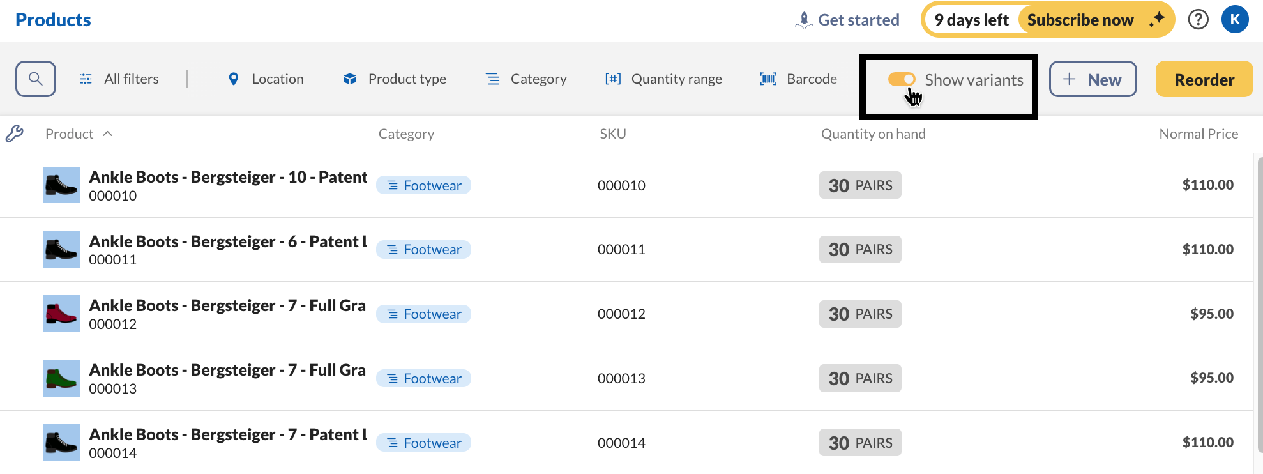This screenshot has height=474, width=1263.
Task: Toggle the Show variants switch
Action: [902, 79]
